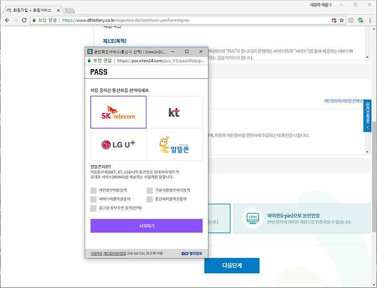Screen dimensions: 377x288
Task: Click Chrome user profile name button
Action: coord(321,5)
